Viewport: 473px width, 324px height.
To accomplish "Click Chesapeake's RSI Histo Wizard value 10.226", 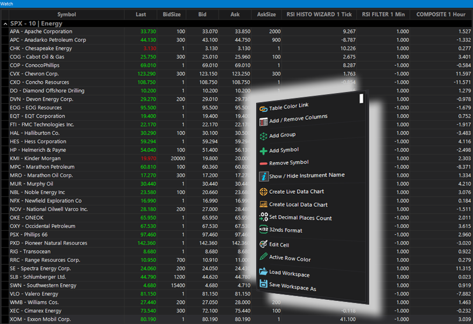I will click(348, 48).
